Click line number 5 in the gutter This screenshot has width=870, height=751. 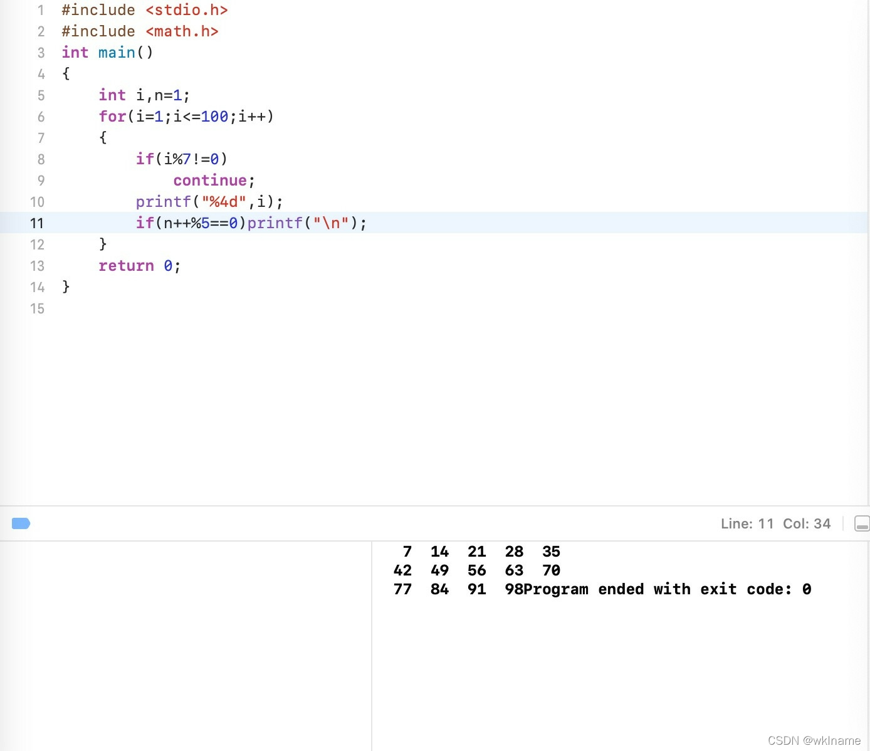(x=41, y=95)
